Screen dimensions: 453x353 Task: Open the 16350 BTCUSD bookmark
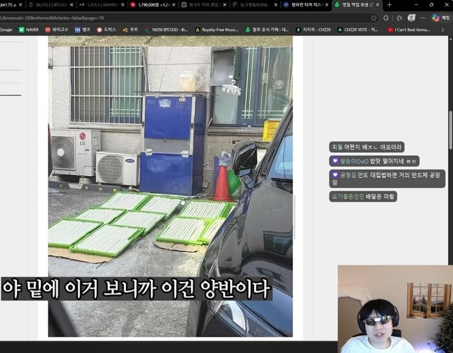coord(166,30)
